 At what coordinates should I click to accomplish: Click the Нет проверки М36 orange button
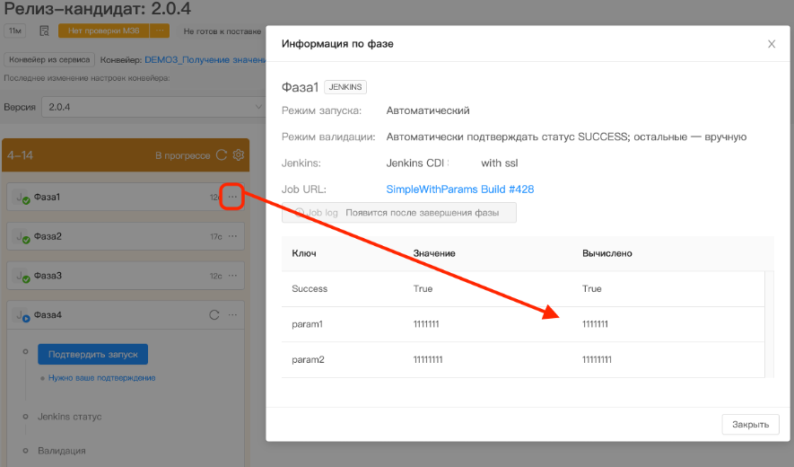(x=104, y=31)
